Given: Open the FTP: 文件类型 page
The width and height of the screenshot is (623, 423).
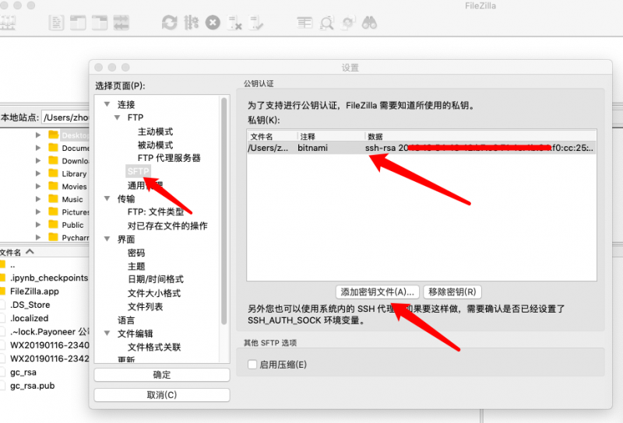Looking at the screenshot, I should (x=156, y=212).
